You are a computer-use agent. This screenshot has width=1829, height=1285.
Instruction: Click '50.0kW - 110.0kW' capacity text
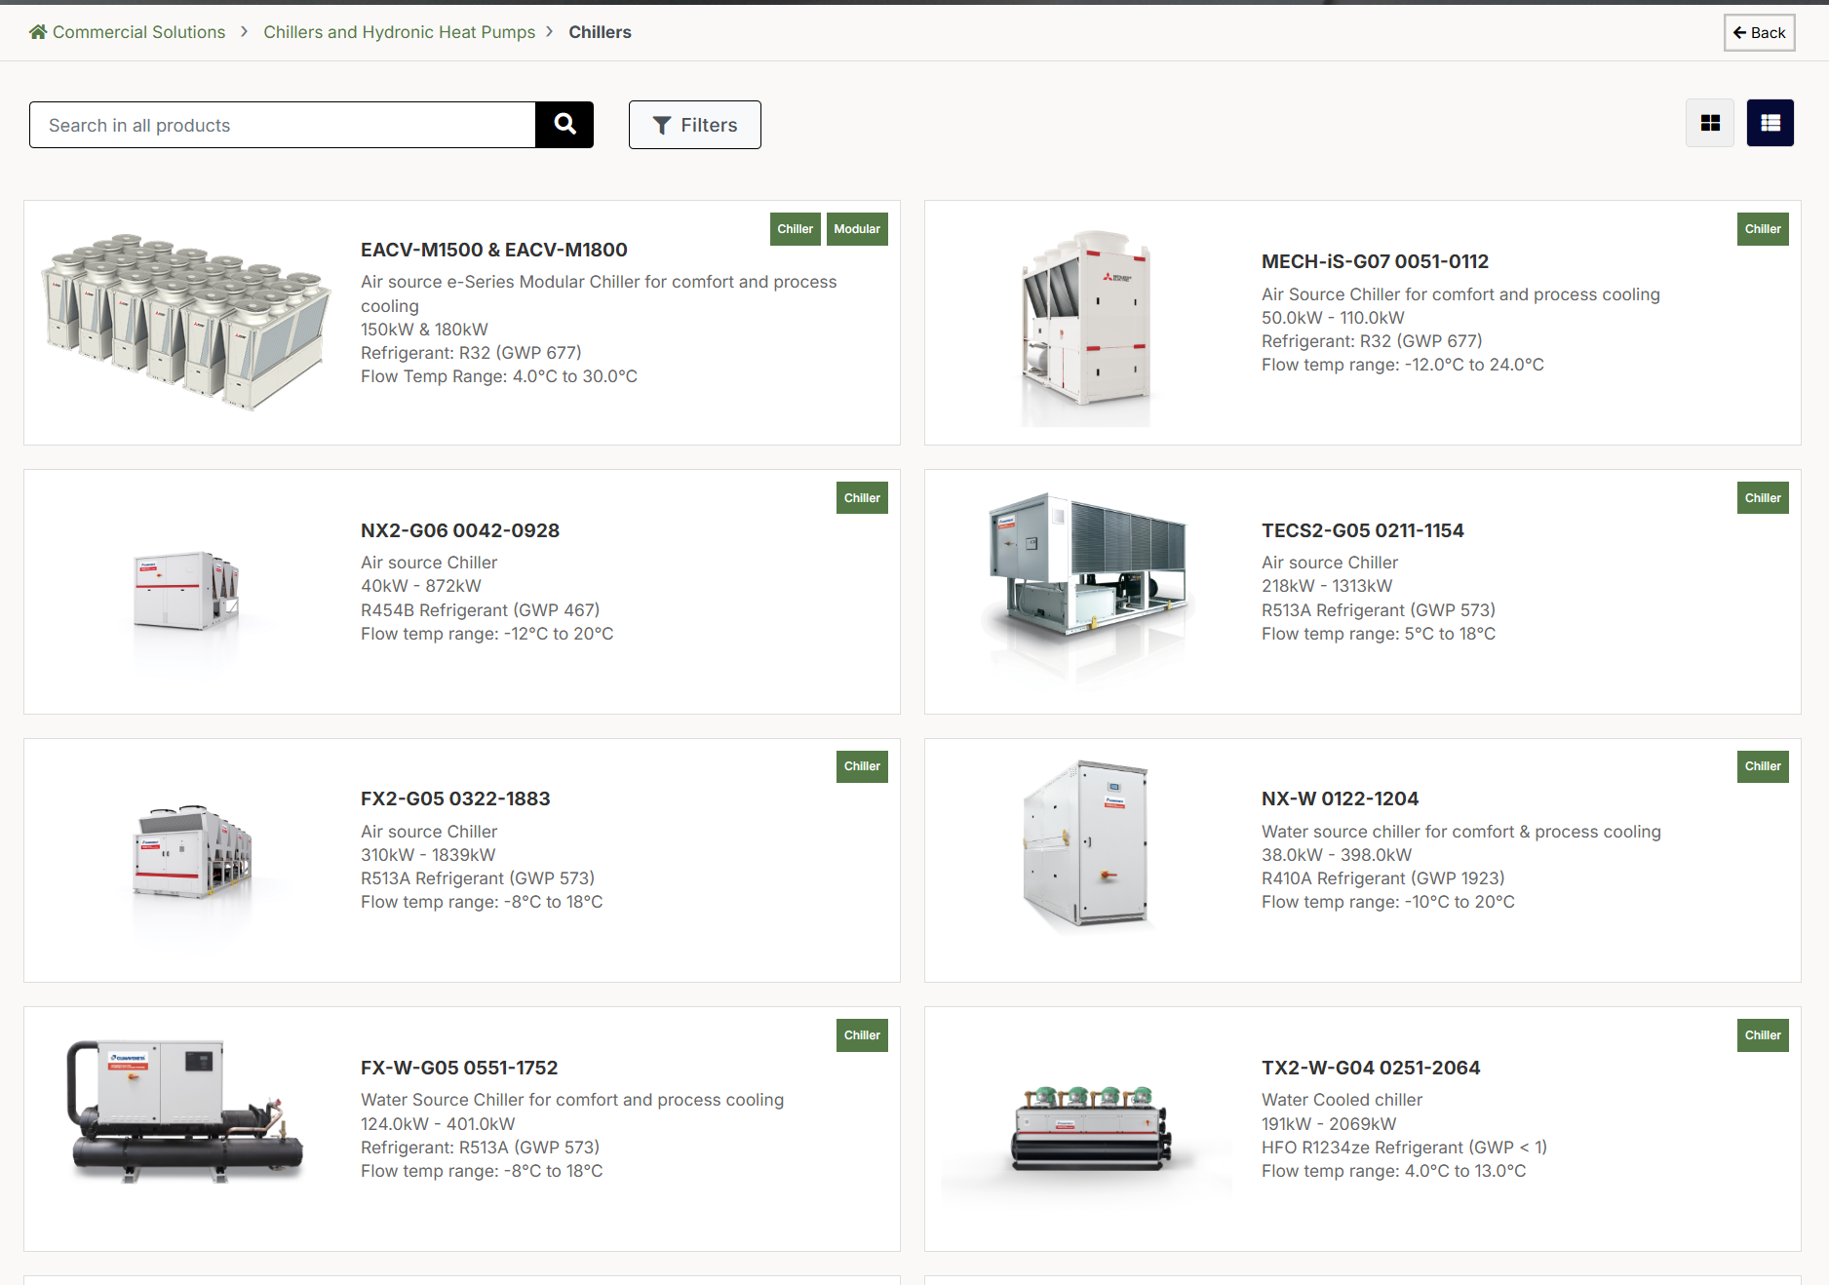coord(1333,318)
